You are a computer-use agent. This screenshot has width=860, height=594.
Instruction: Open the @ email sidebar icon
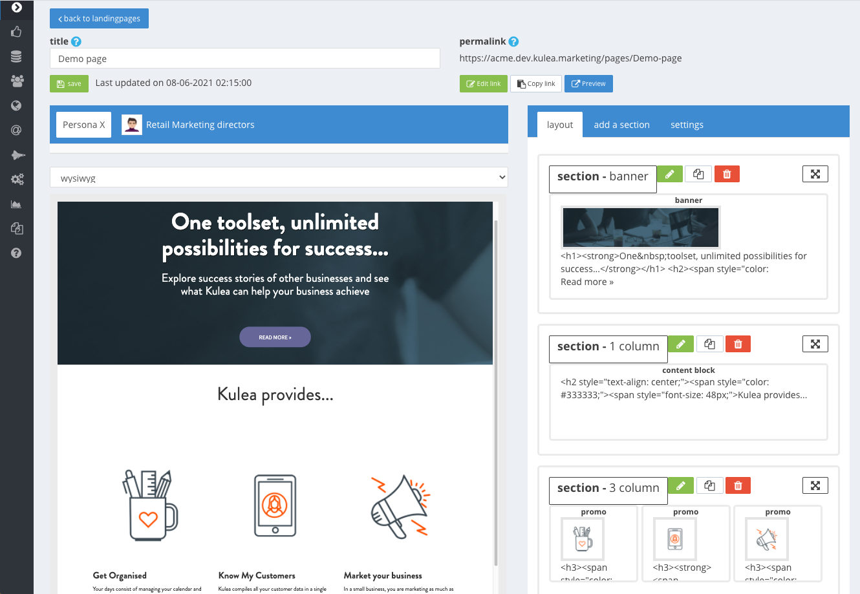point(17,130)
